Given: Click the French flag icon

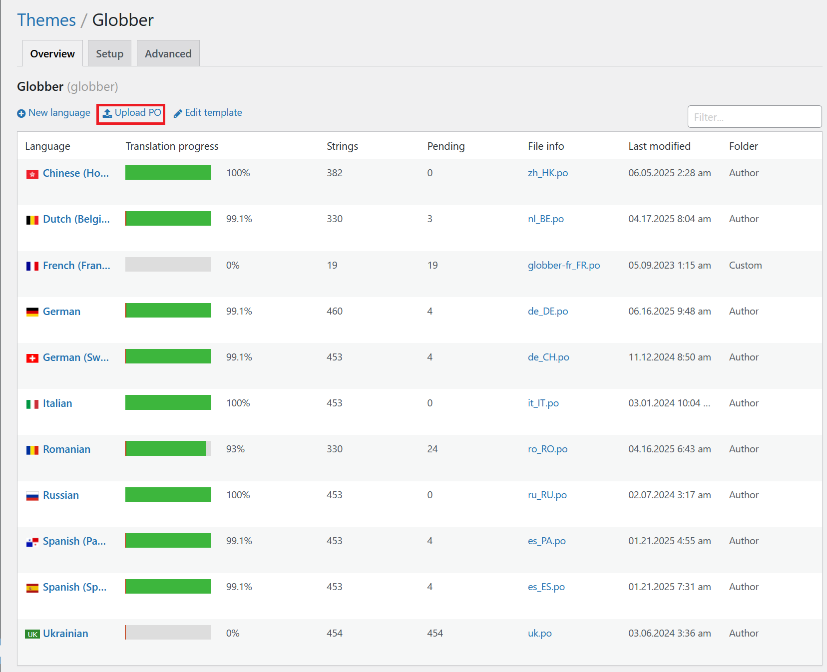Looking at the screenshot, I should pos(32,266).
